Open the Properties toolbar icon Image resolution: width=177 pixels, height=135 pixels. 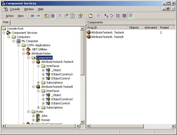(66, 16)
